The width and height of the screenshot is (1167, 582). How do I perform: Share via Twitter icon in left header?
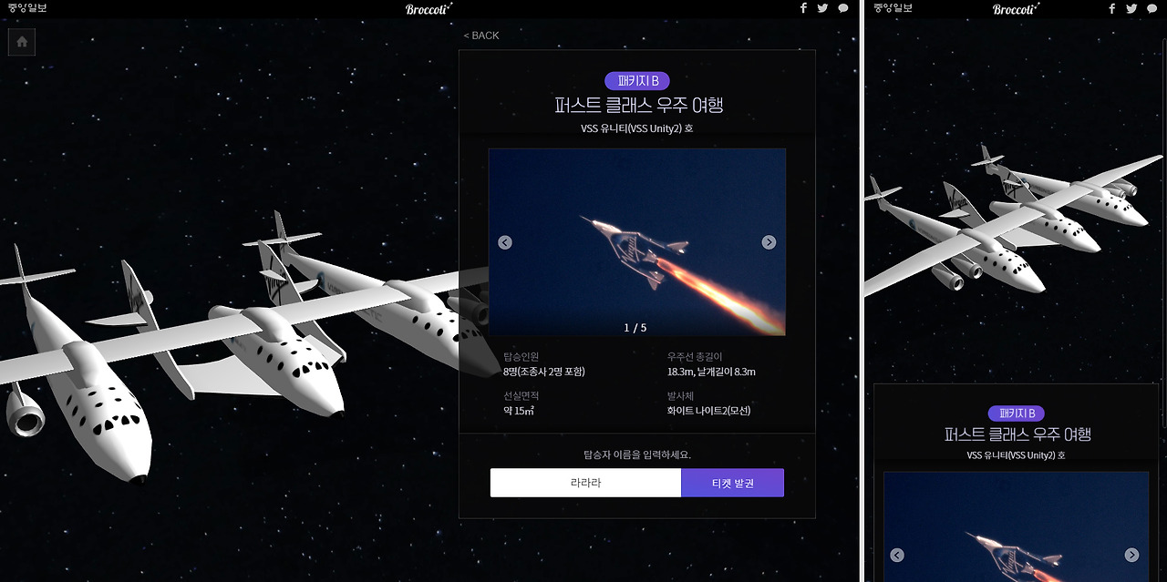pyautogui.click(x=822, y=8)
